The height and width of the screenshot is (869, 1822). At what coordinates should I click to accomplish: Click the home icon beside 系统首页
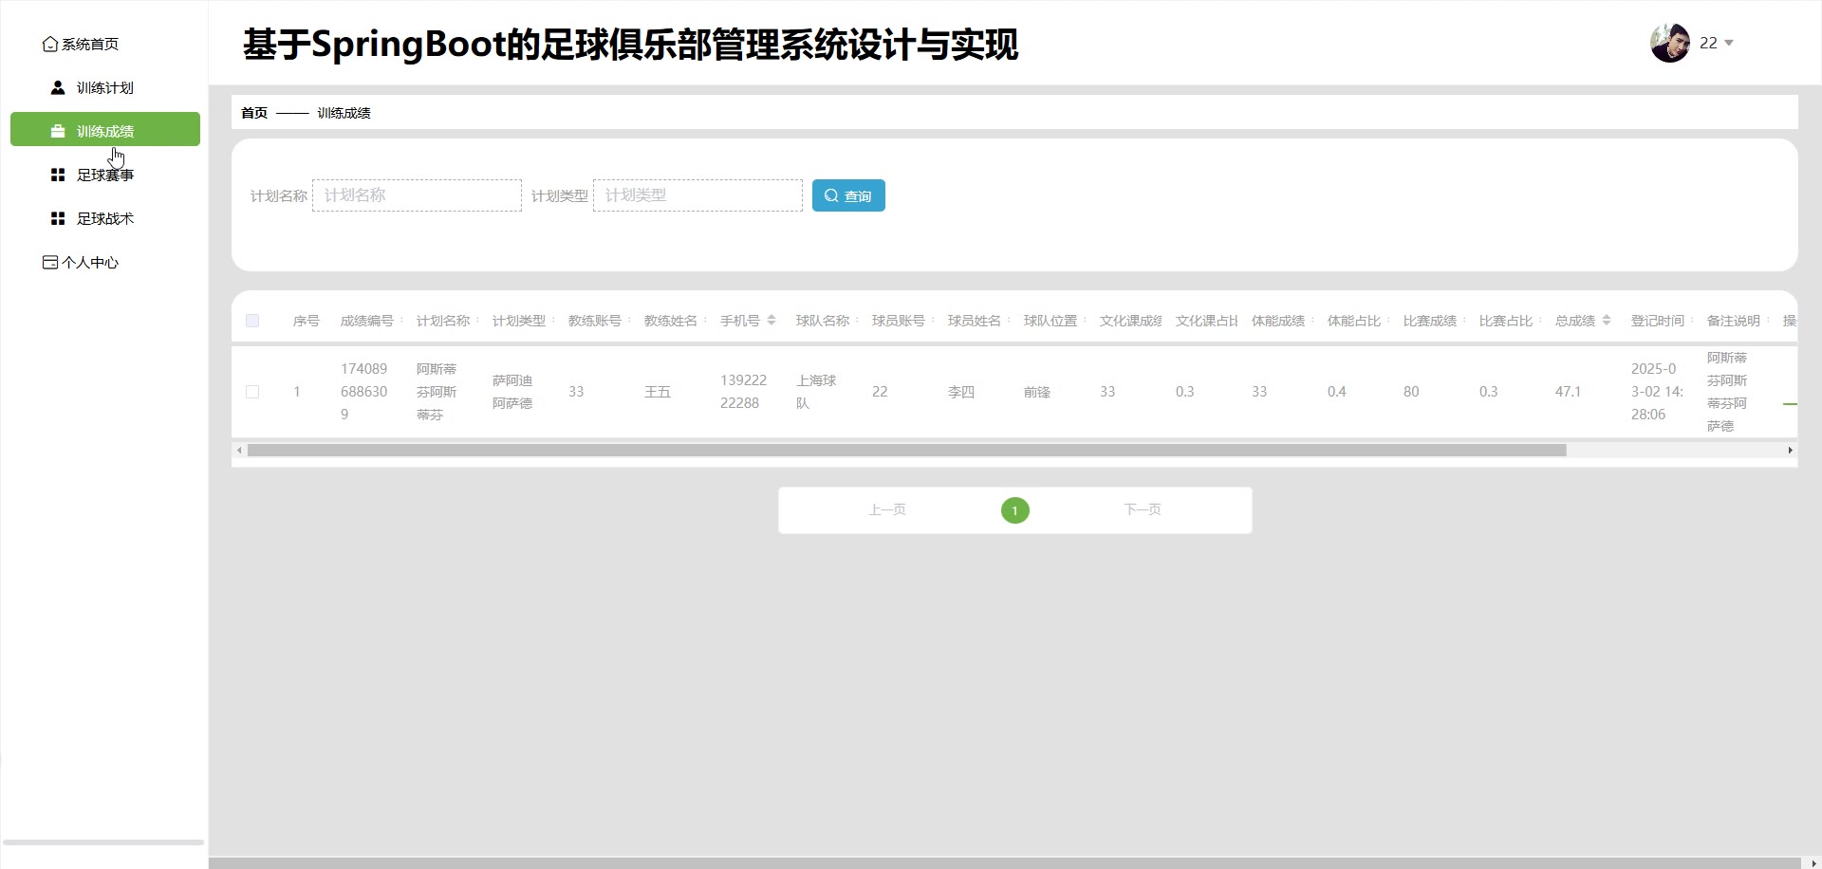(x=50, y=45)
